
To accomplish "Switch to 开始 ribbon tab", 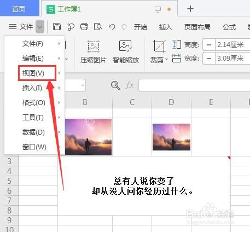I will [x=140, y=27].
